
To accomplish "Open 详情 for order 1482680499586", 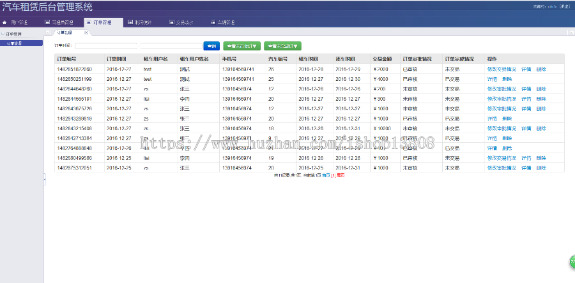I will tap(526, 158).
